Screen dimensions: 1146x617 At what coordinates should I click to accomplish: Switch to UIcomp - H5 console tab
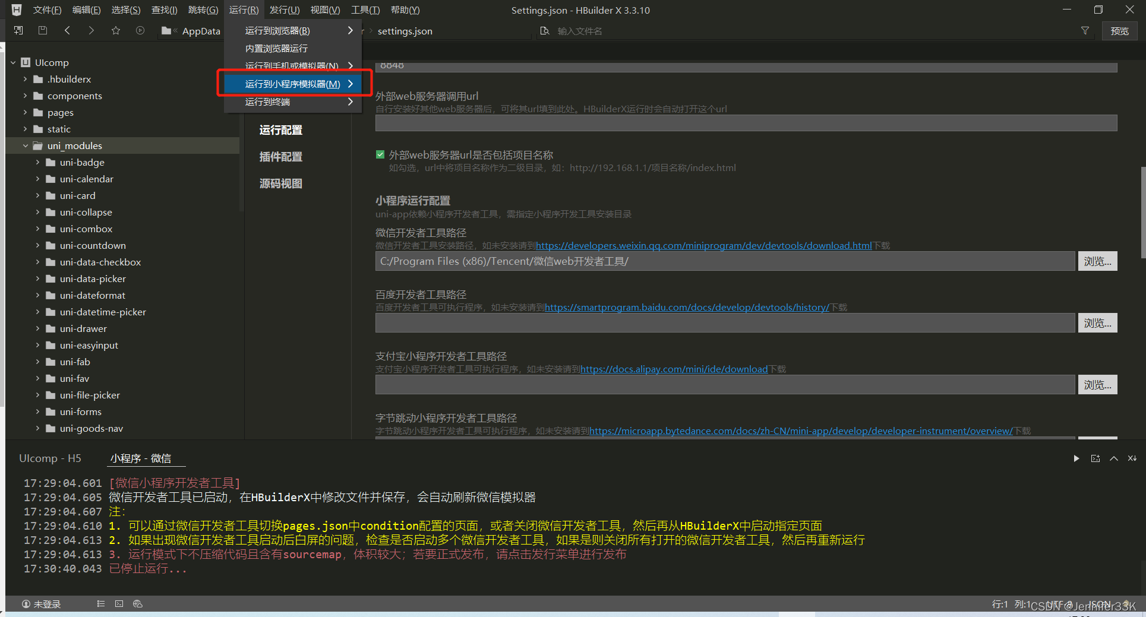[x=50, y=458]
